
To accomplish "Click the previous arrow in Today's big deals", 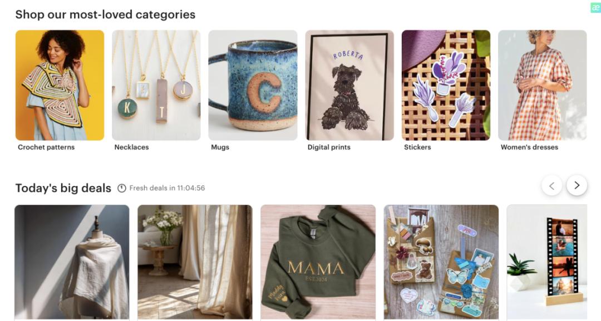I will tap(552, 185).
